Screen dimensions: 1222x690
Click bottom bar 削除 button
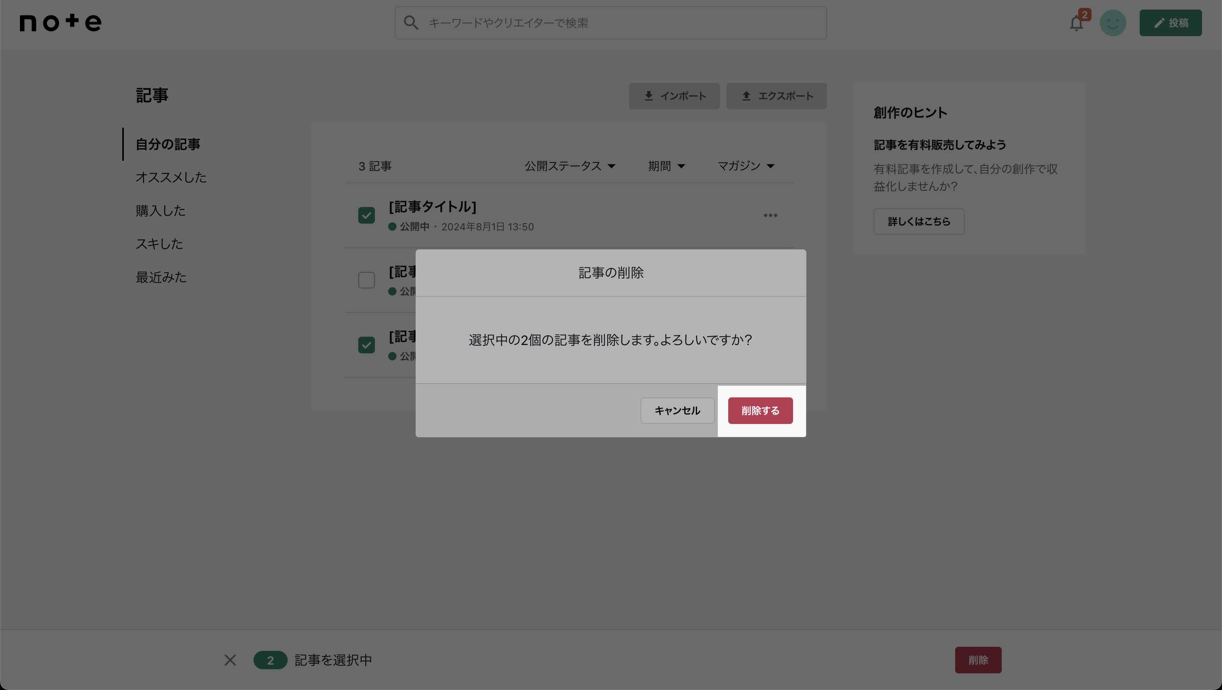coord(978,660)
